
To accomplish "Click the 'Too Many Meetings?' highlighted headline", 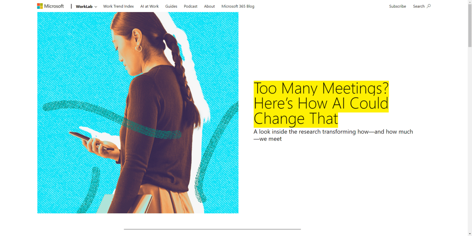I will (321, 104).
